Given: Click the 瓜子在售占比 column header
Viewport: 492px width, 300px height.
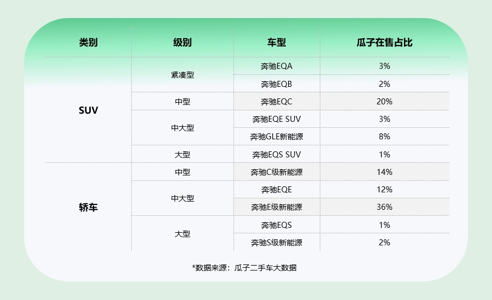Looking at the screenshot, I should 384,43.
